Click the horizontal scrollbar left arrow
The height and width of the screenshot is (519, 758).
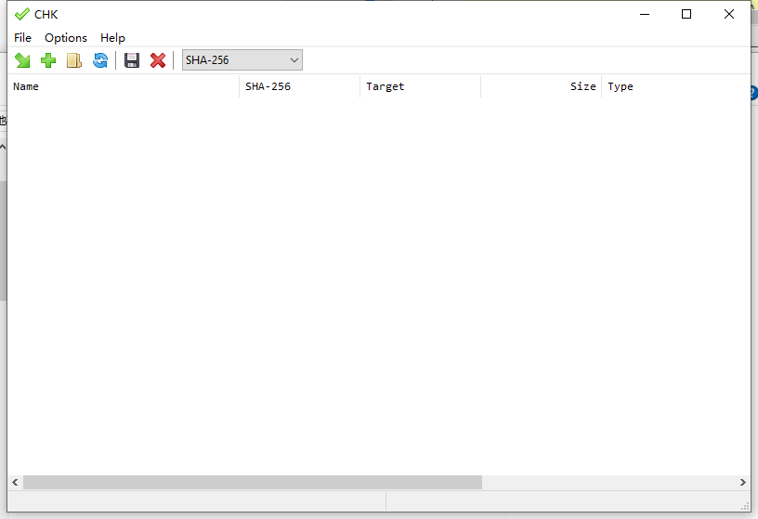15,483
